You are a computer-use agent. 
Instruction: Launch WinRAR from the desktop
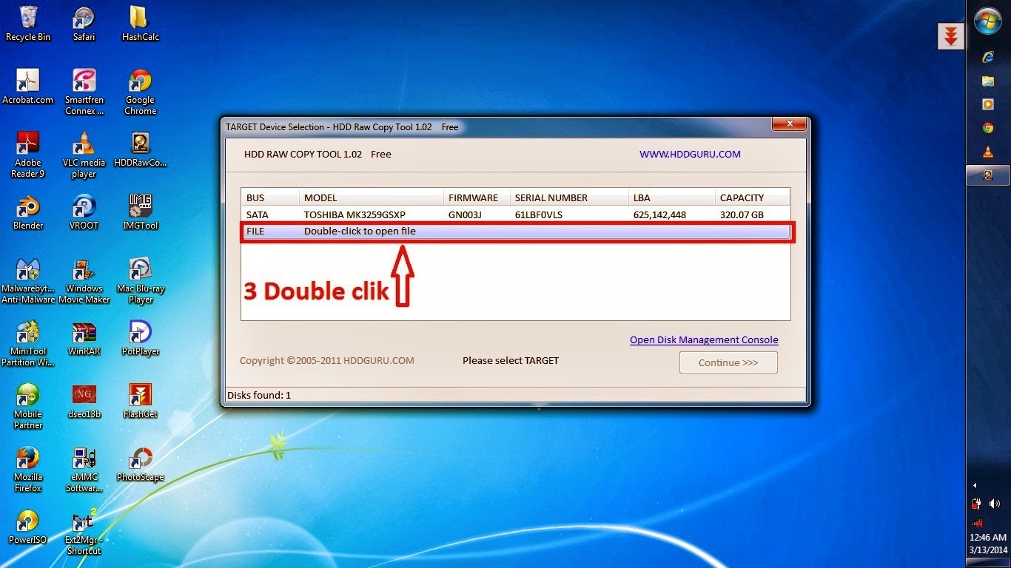point(84,338)
